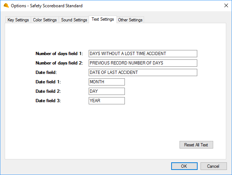The width and height of the screenshot is (232, 175).
Task: Switch to the Key Settings tab
Action: coord(18,20)
